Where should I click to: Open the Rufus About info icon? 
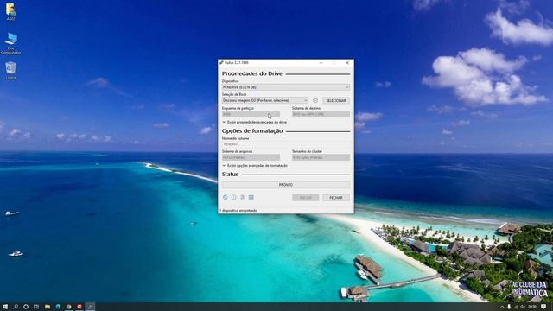tap(234, 197)
